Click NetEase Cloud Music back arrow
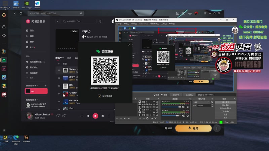 click(x=57, y=21)
